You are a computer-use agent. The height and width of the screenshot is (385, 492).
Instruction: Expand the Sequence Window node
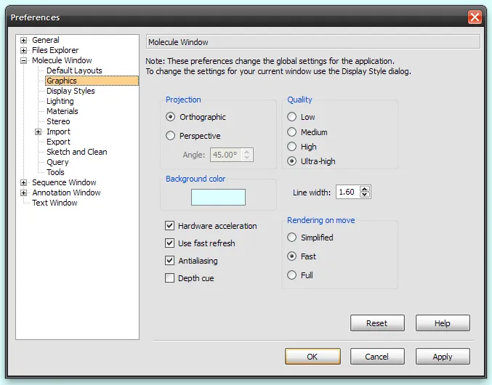(24, 183)
